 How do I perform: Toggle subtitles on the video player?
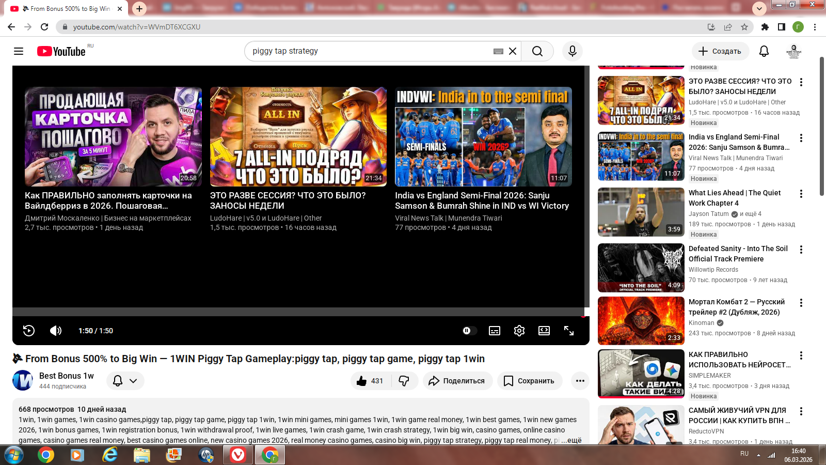pyautogui.click(x=494, y=331)
